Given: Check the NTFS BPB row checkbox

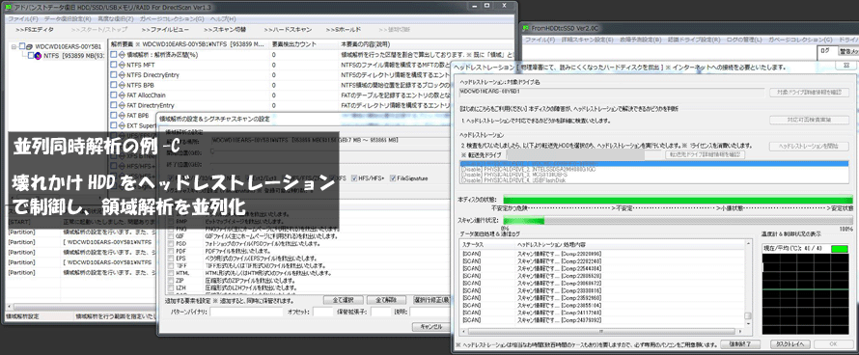Looking at the screenshot, I should click(113, 86).
